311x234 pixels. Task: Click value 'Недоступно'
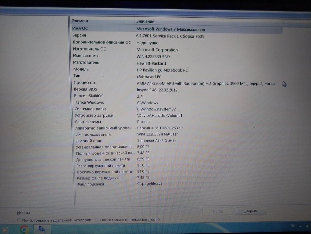pos(147,43)
